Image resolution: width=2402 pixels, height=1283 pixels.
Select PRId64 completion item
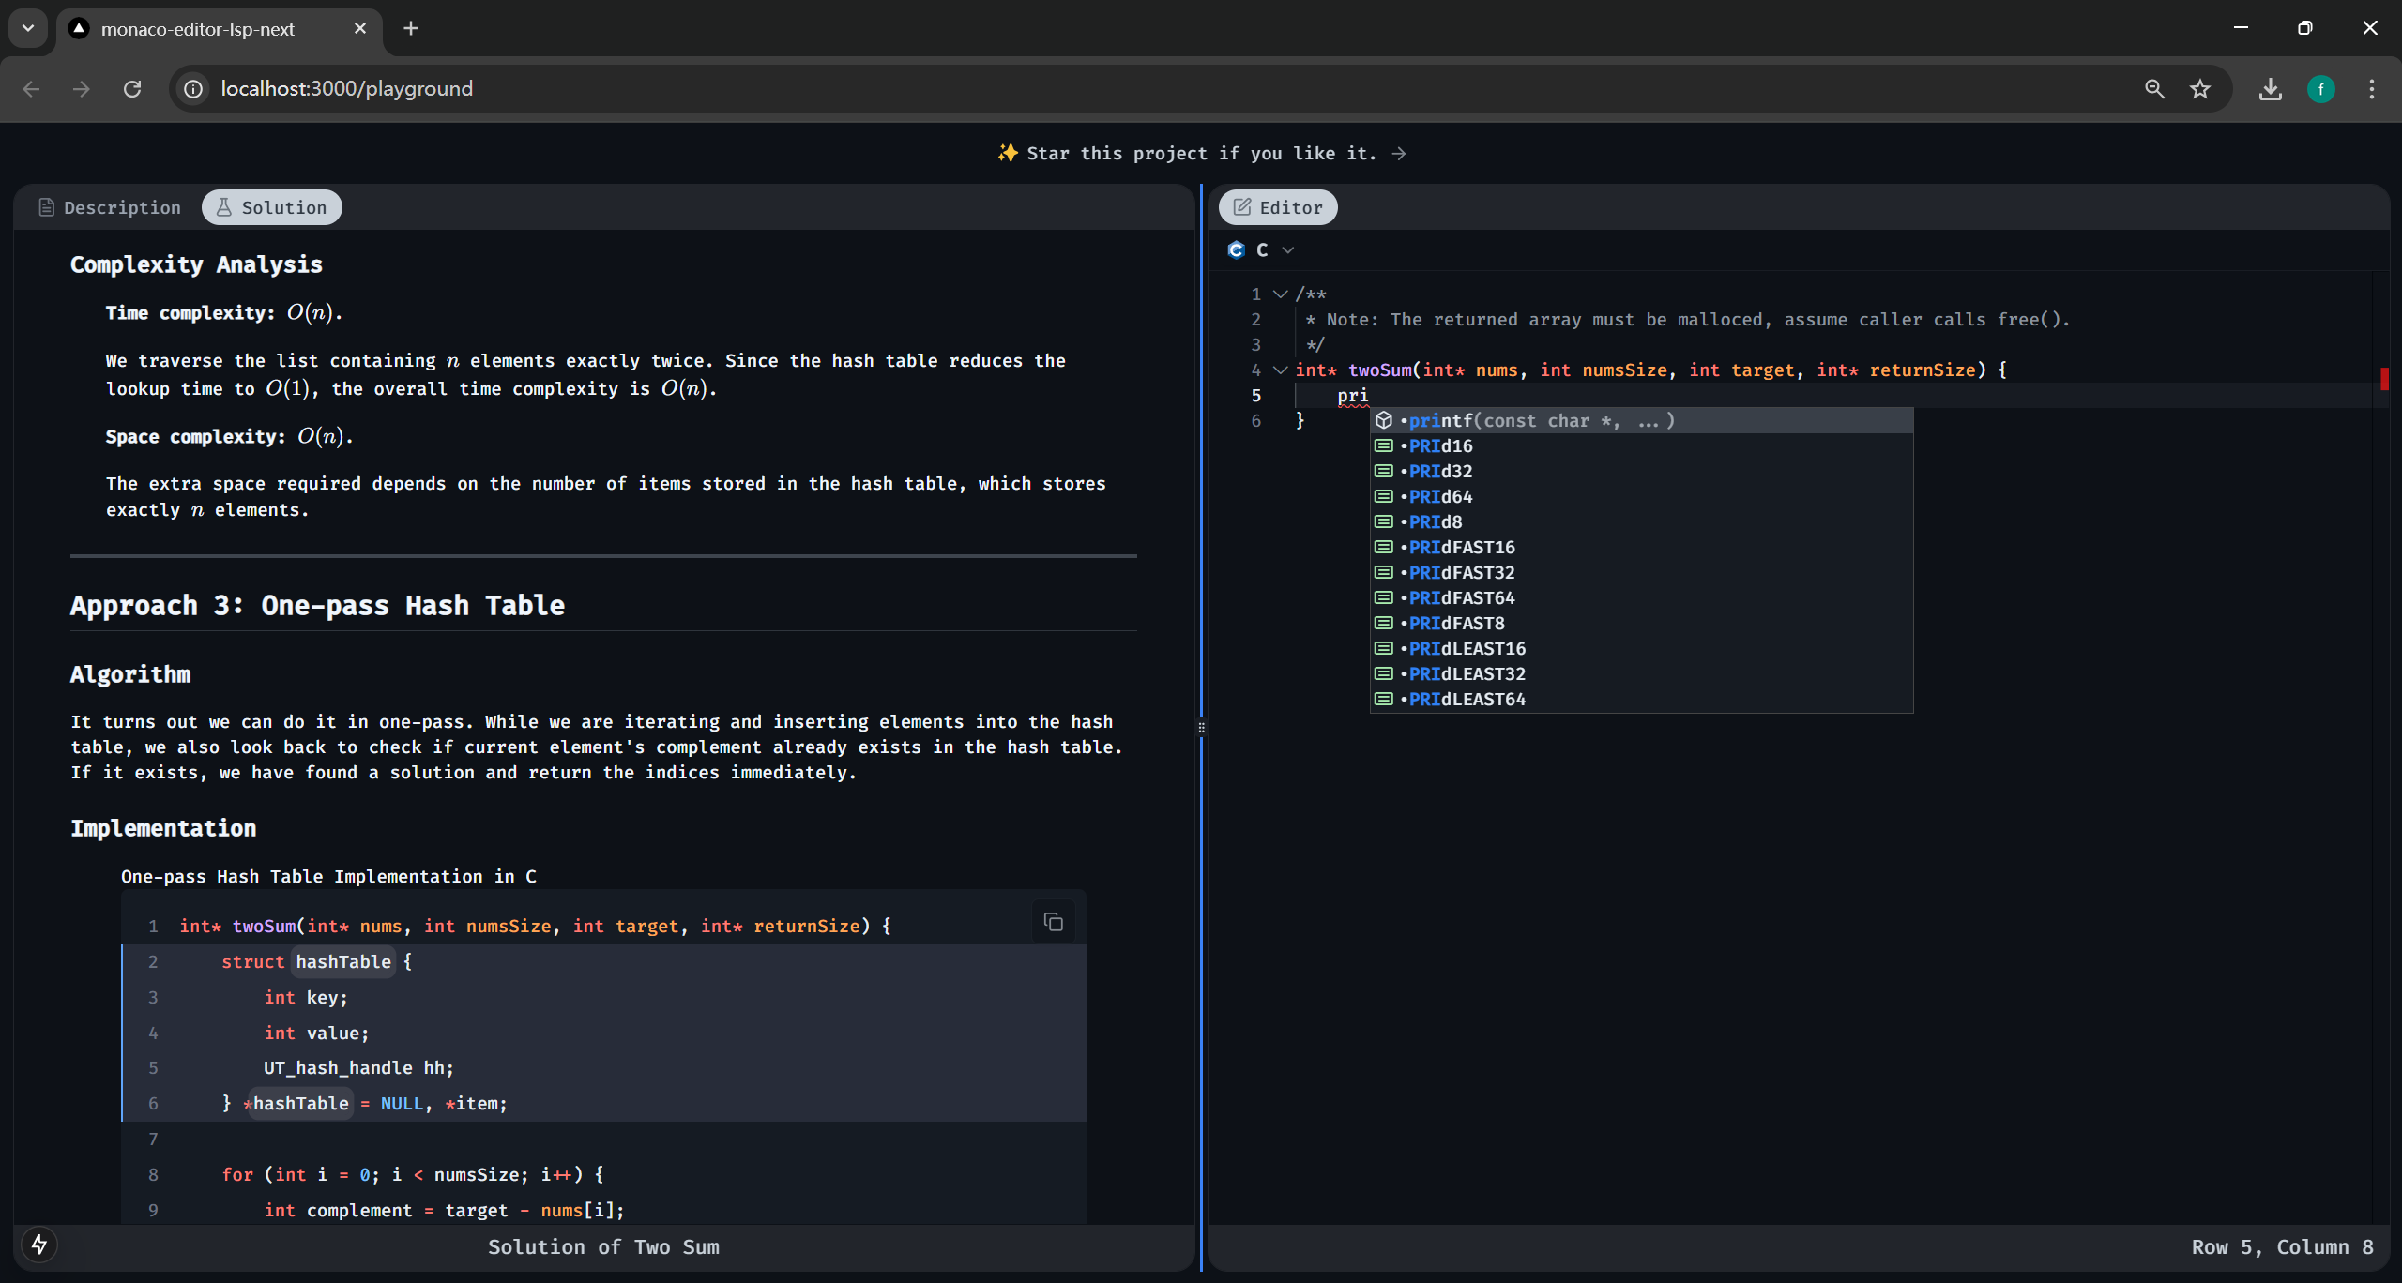[x=1440, y=497]
